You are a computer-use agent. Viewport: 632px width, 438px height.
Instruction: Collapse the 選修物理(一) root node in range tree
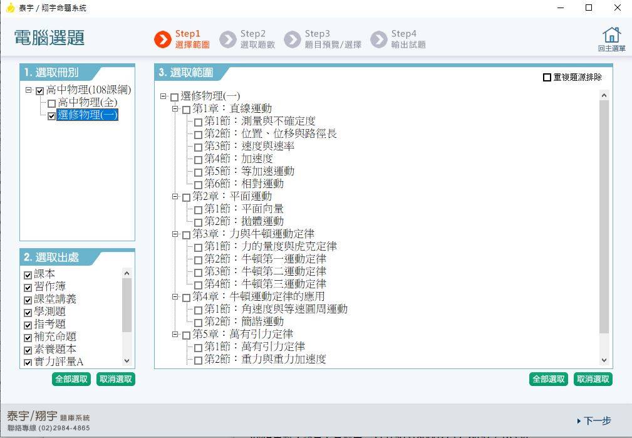163,96
